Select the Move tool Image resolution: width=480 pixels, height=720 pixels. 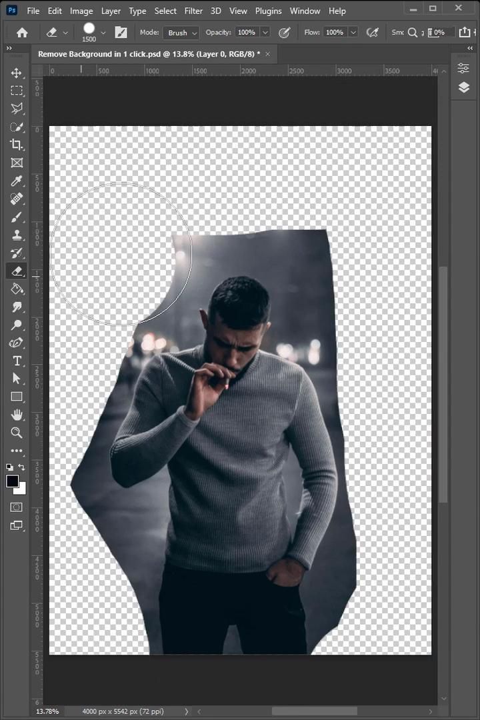coord(17,73)
